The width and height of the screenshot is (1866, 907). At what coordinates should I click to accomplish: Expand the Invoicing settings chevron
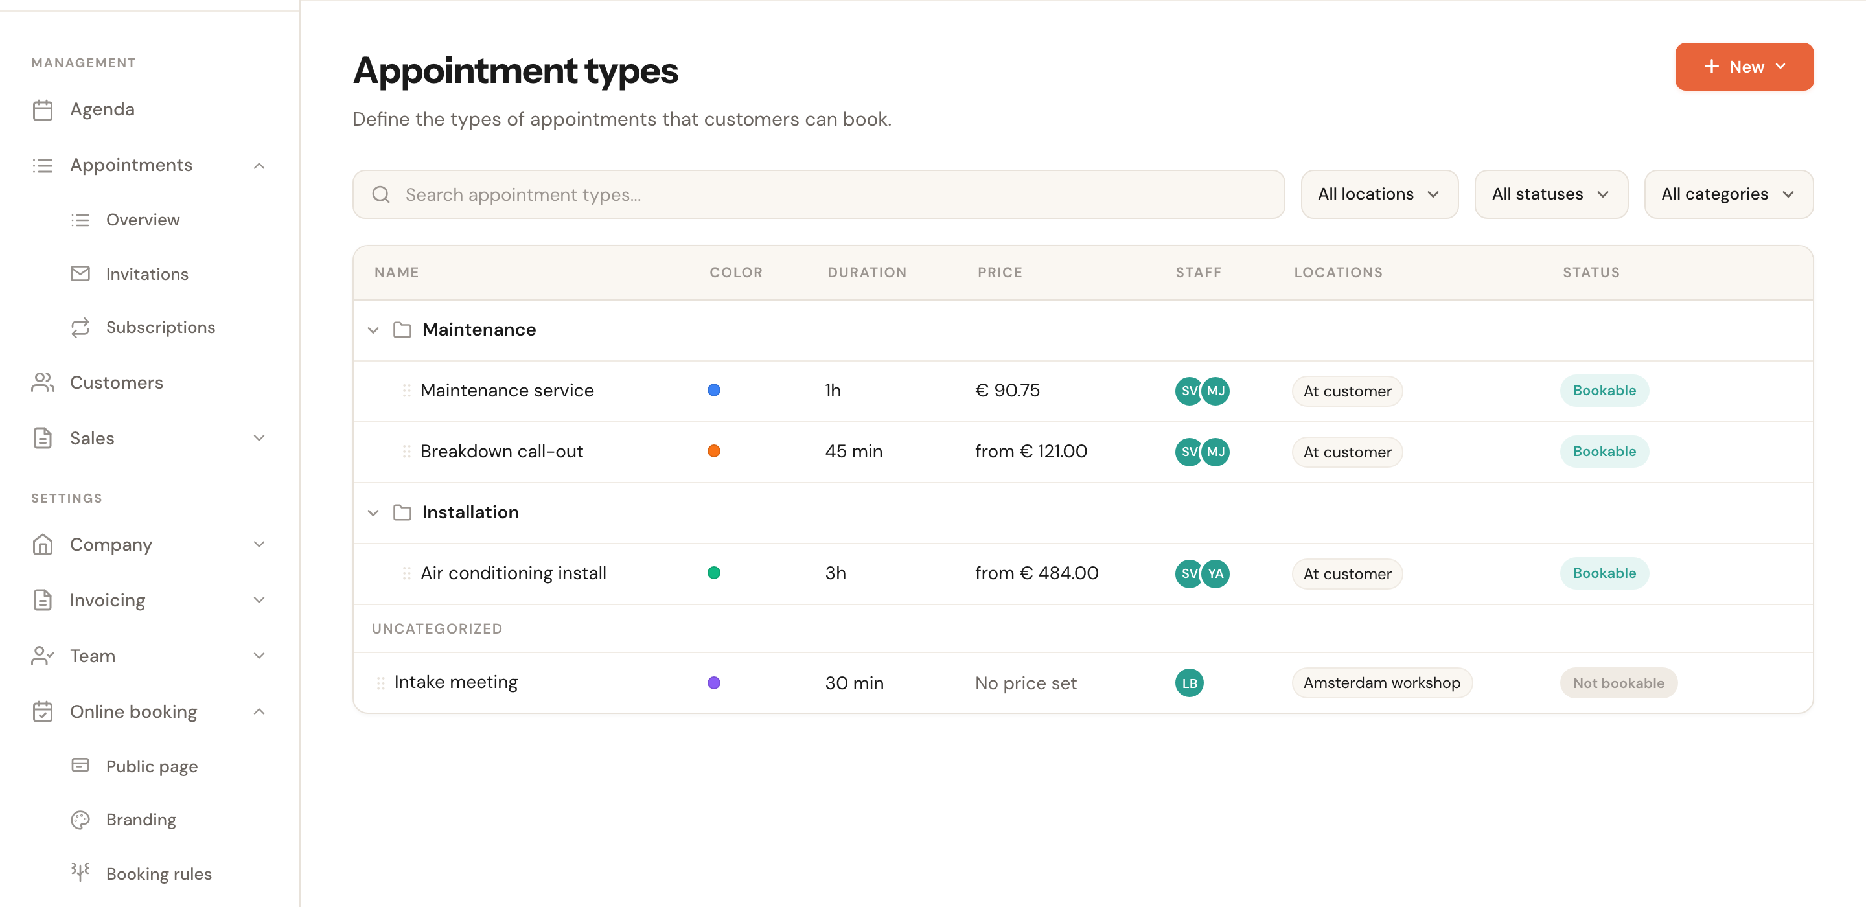point(259,600)
